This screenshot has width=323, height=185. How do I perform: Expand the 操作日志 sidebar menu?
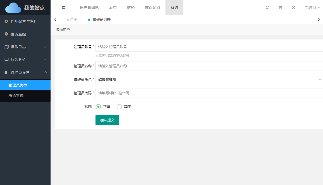point(25,47)
